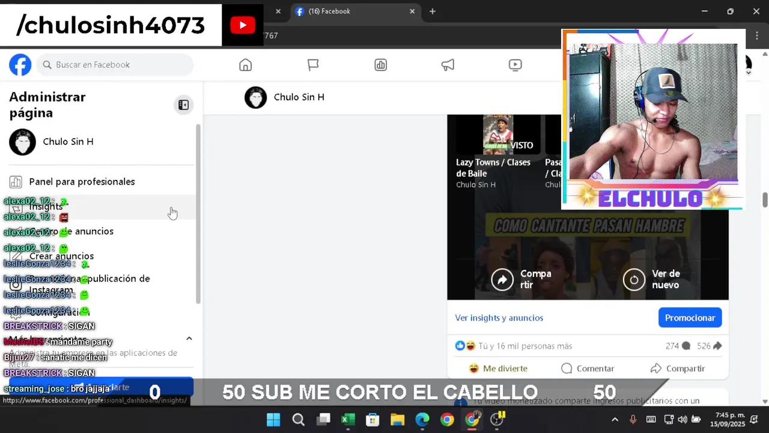This screenshot has width=769, height=433.
Task: Click the sidebar vertical scrollbar
Action: coord(198,213)
